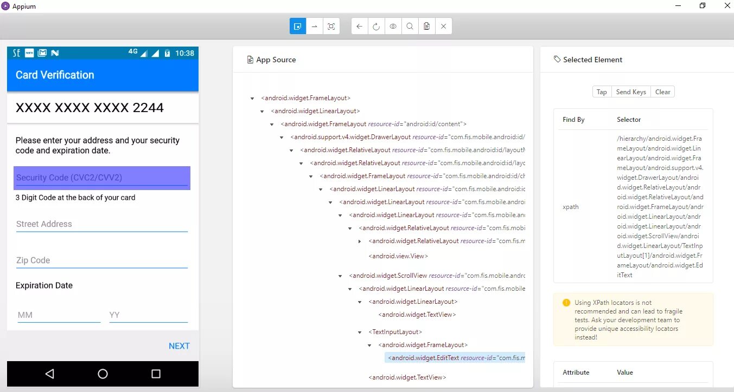Screen dimensions: 734x392
Task: Click the phone status bar clock 10:38
Action: point(185,53)
